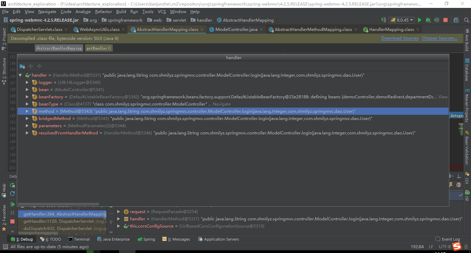Expand the parameters field node

(27, 126)
